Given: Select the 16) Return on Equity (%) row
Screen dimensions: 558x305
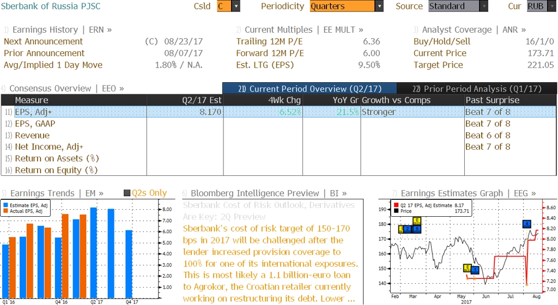Looking at the screenshot, I should (278, 170).
